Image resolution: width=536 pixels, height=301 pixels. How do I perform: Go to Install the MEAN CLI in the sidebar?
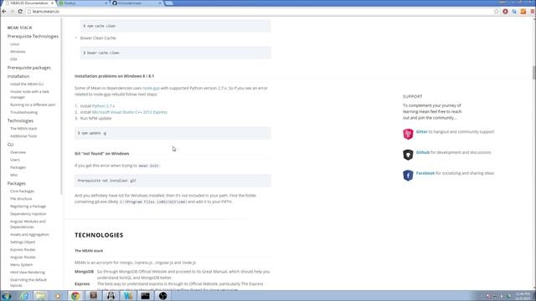pos(27,84)
